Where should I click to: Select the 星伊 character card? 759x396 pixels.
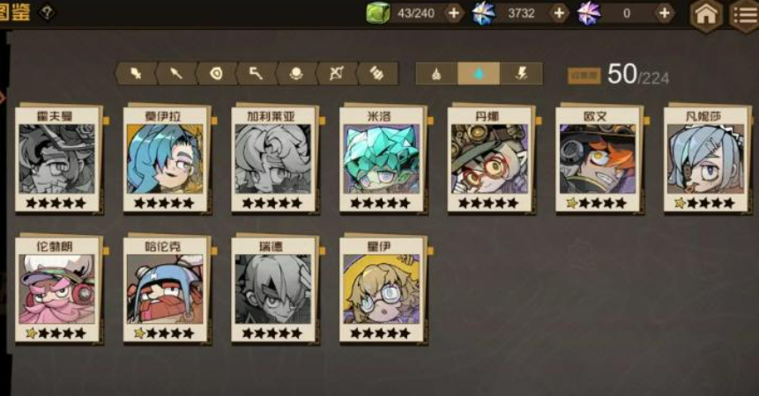coord(383,290)
